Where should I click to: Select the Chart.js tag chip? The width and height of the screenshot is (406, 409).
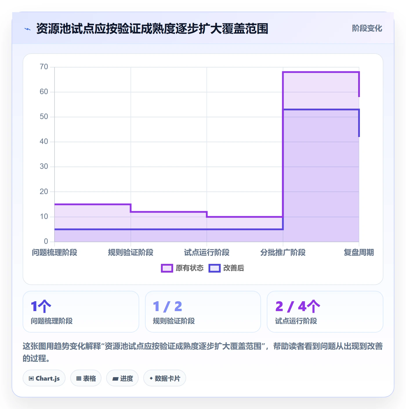[44, 378]
